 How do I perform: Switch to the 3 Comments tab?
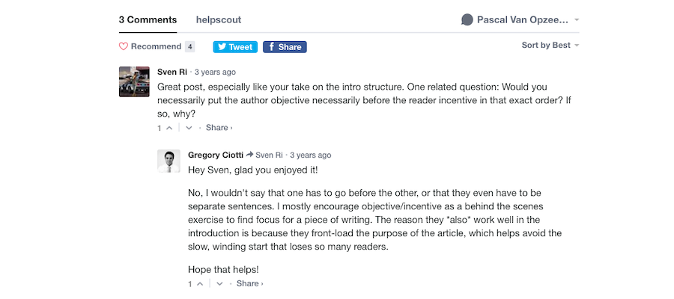point(148,20)
